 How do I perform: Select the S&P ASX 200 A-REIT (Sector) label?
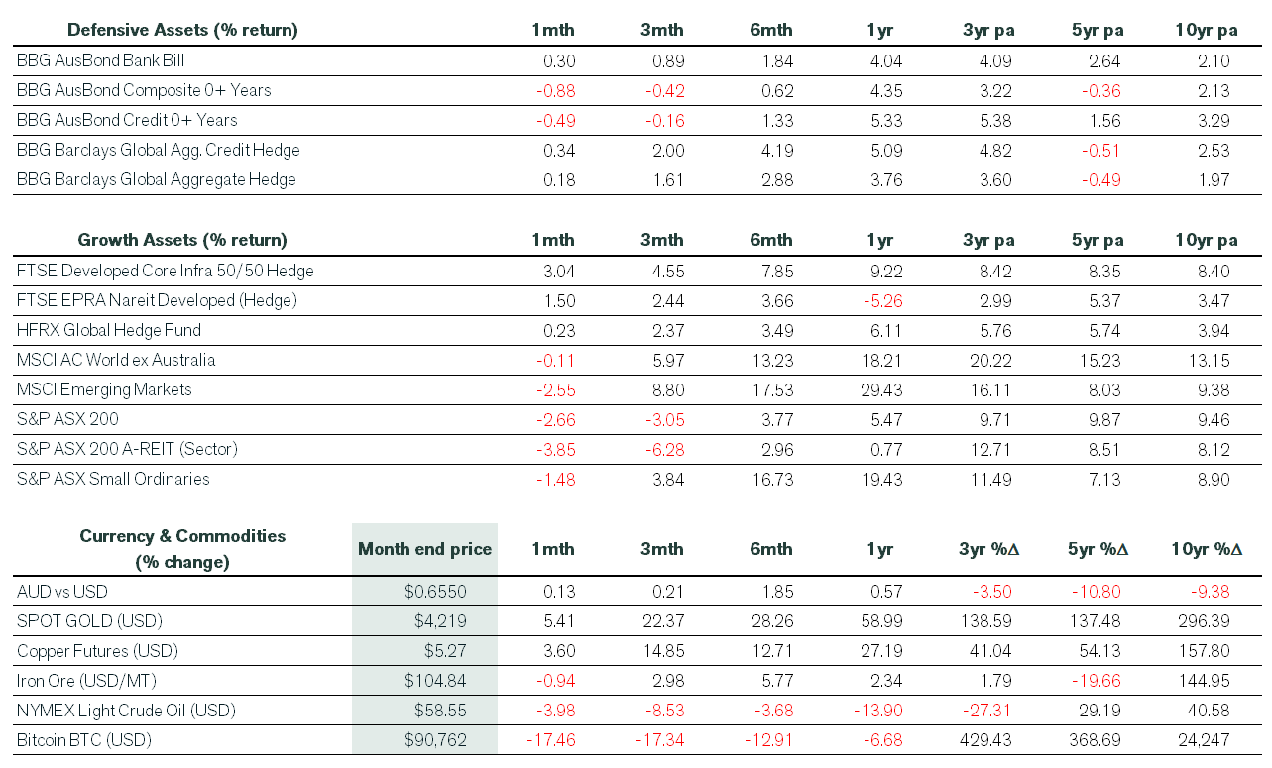coord(127,449)
